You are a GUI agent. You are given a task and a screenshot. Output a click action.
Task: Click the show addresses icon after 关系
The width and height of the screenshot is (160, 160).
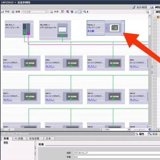[62, 12]
